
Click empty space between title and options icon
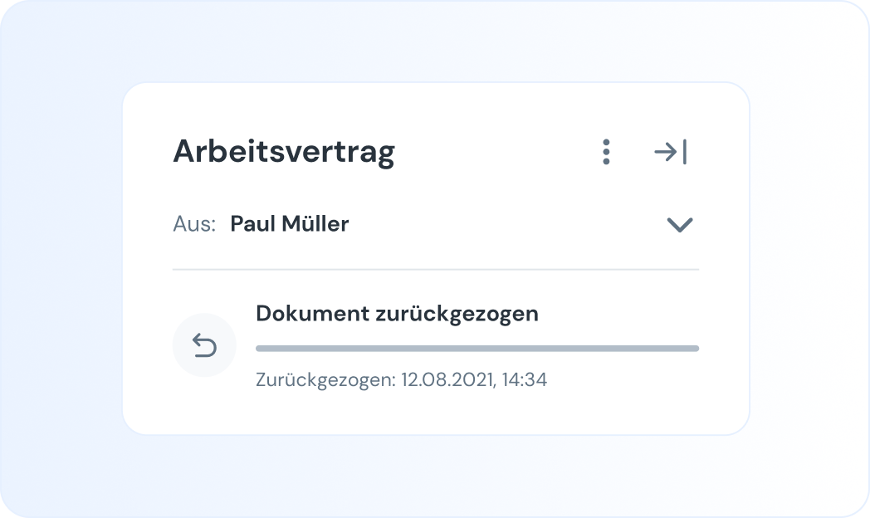point(498,152)
